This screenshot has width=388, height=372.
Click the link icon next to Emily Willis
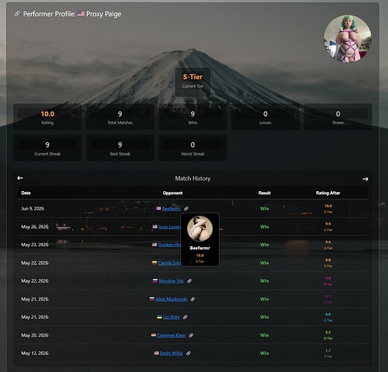click(x=188, y=353)
